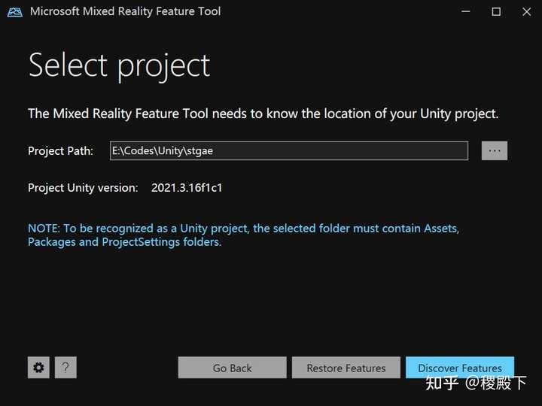This screenshot has width=542, height=406.
Task: Go Back to the previous page
Action: pyautogui.click(x=233, y=368)
